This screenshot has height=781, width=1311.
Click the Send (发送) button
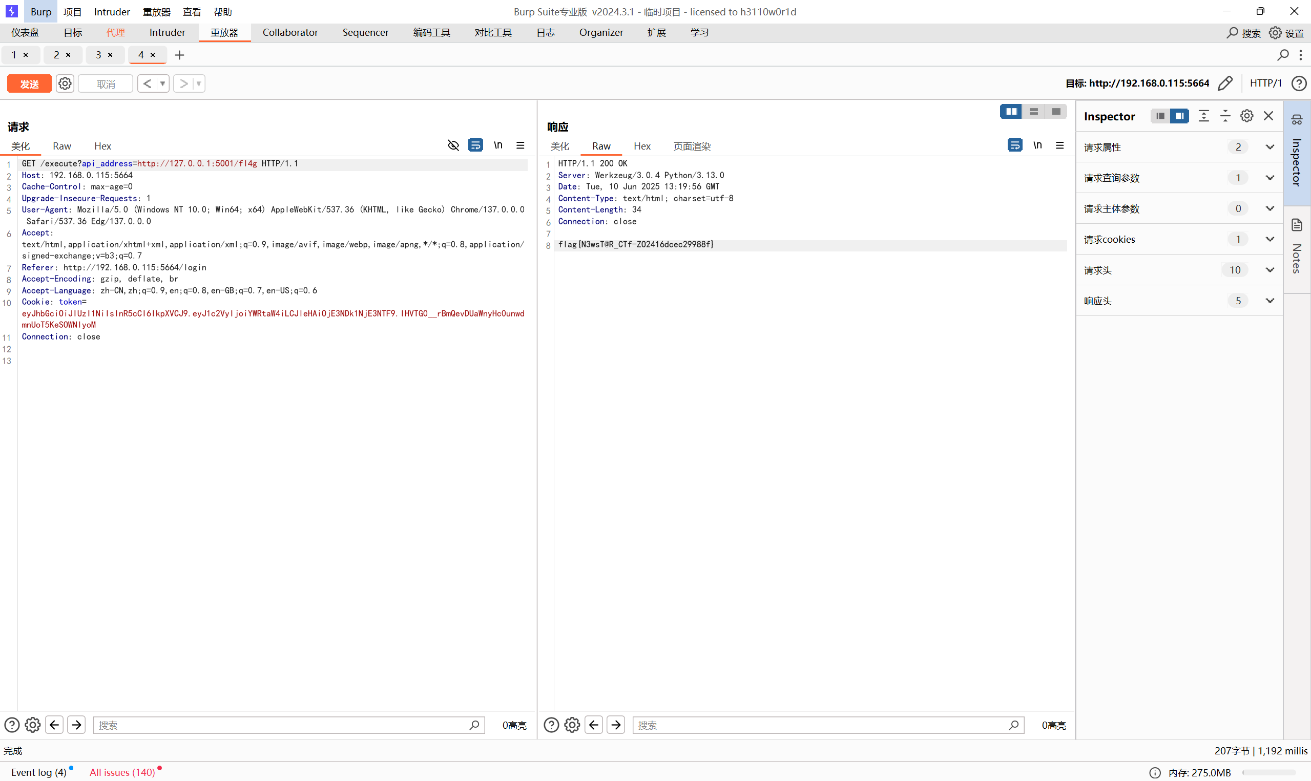click(29, 83)
